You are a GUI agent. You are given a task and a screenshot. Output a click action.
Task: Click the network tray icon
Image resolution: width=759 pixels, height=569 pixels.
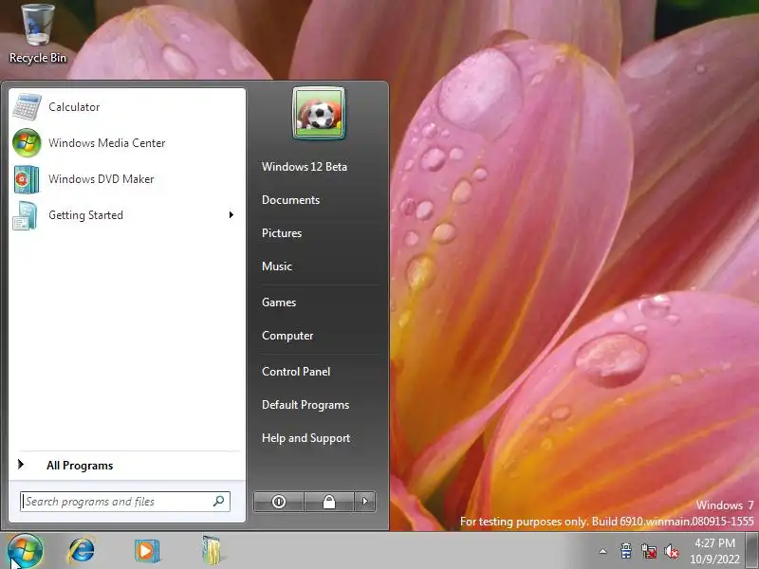click(x=649, y=551)
